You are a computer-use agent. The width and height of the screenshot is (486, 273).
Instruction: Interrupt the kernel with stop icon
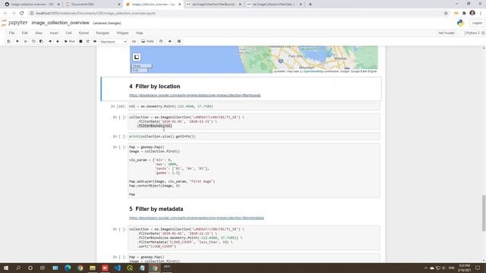(80, 41)
